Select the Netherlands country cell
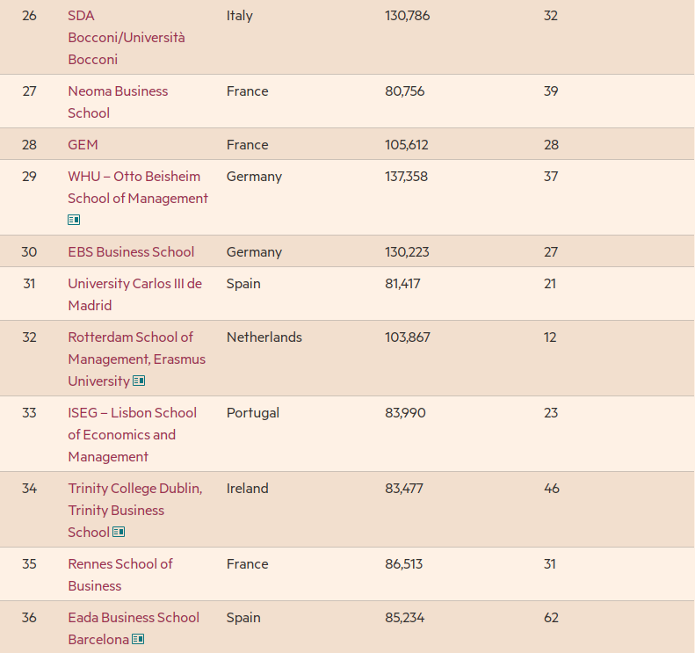The image size is (695, 653). (264, 337)
